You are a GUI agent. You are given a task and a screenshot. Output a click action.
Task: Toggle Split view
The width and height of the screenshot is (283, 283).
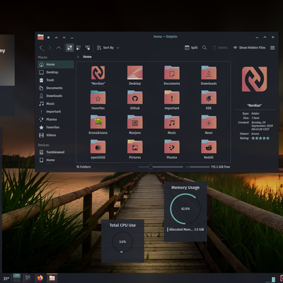[x=191, y=47]
